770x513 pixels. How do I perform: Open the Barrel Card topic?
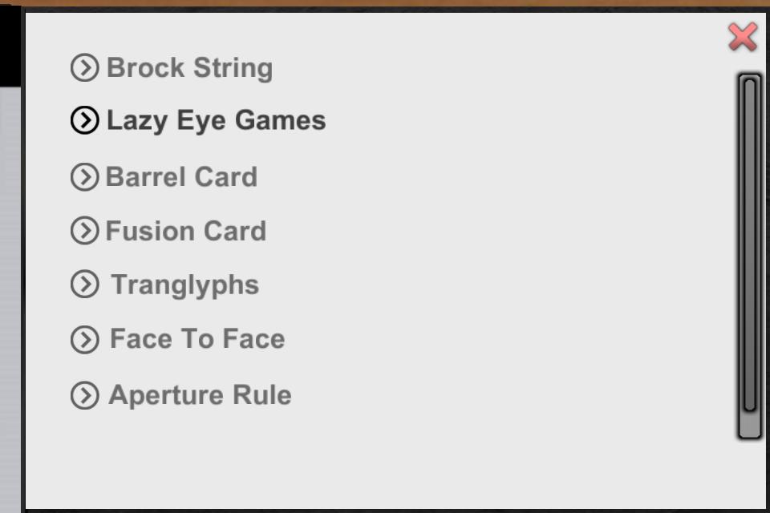pyautogui.click(x=181, y=177)
